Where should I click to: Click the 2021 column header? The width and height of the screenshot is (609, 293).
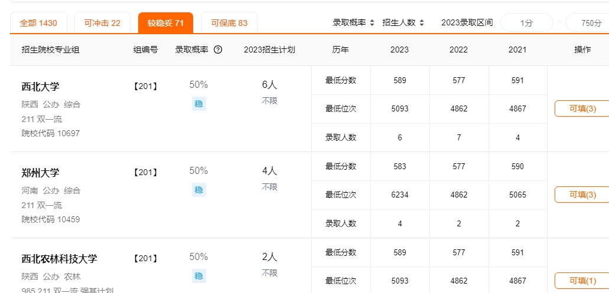(x=517, y=50)
